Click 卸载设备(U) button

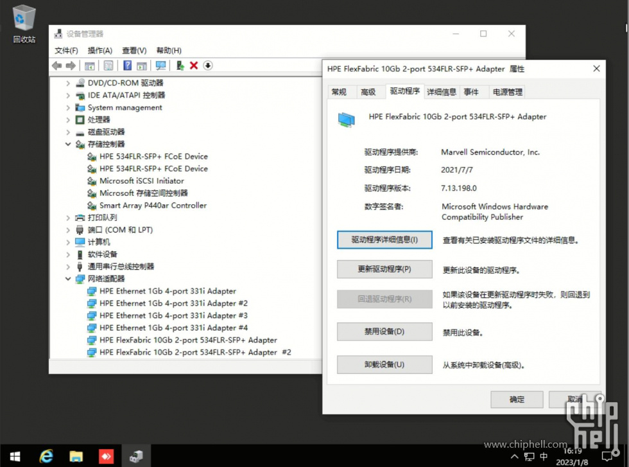tap(384, 365)
